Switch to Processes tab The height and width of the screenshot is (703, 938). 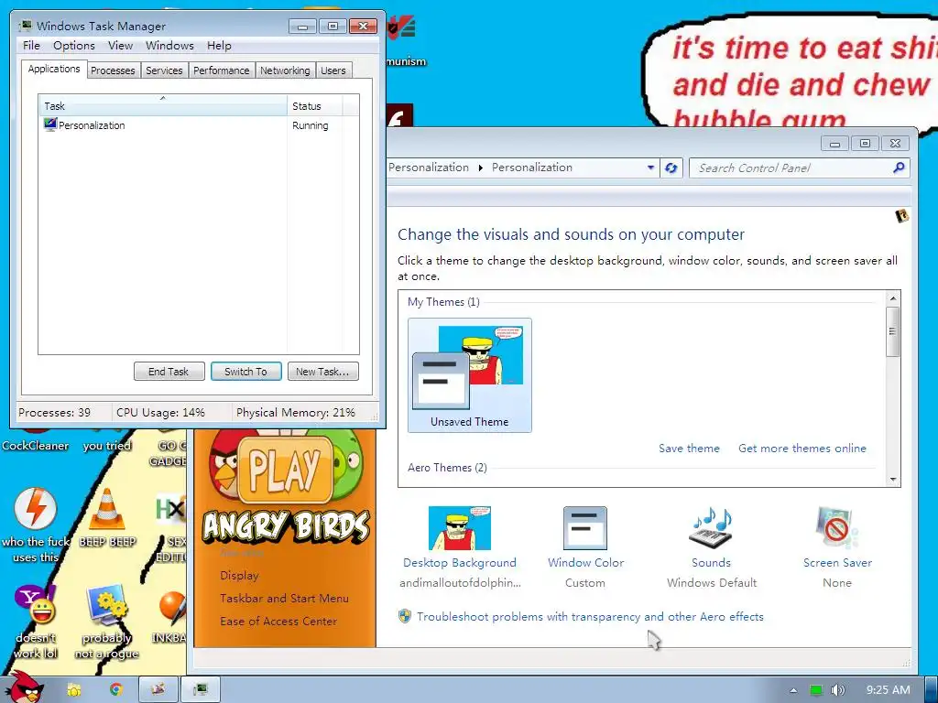click(113, 70)
